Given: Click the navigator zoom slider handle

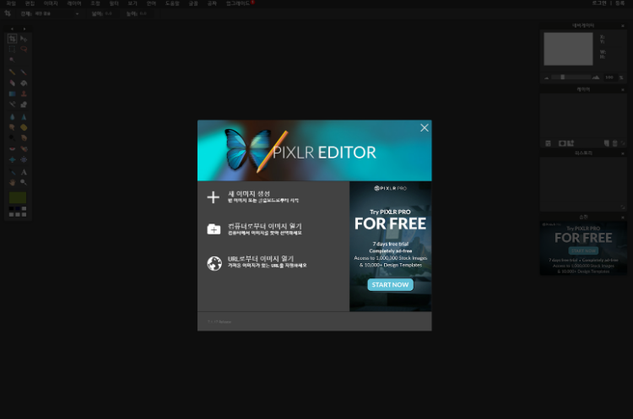Looking at the screenshot, I should (562, 77).
